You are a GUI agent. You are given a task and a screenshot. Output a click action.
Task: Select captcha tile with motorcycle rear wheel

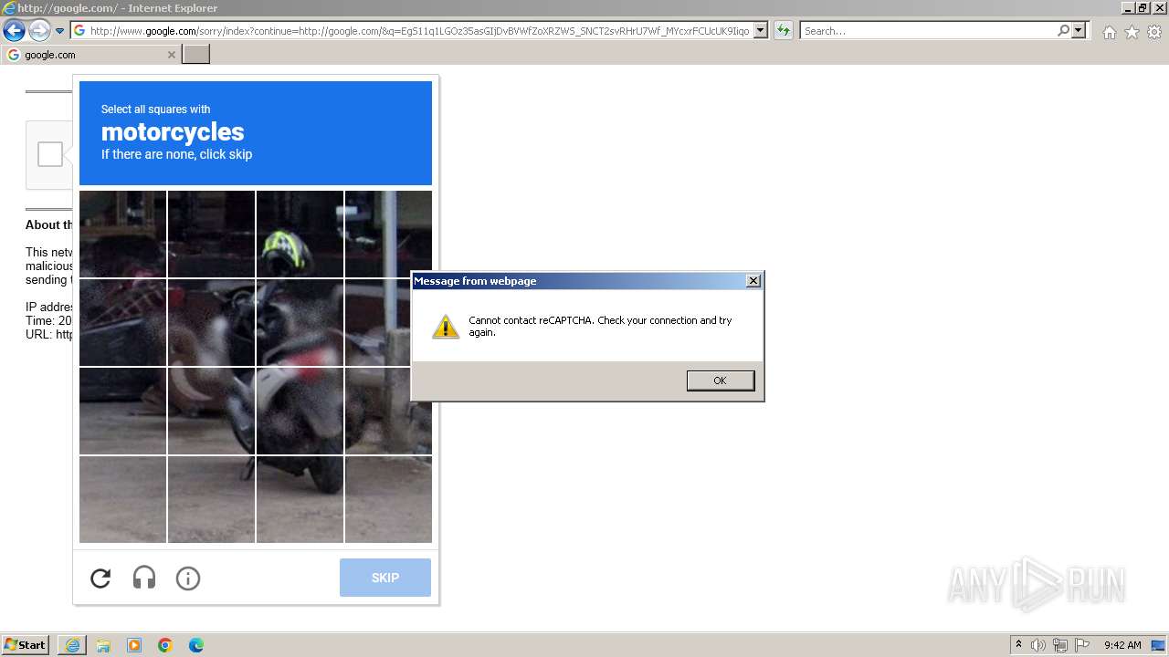(x=300, y=499)
